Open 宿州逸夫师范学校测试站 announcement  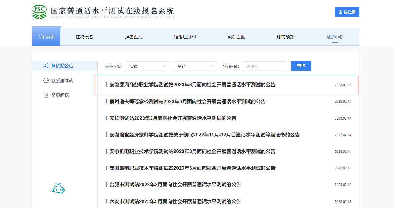187,102
